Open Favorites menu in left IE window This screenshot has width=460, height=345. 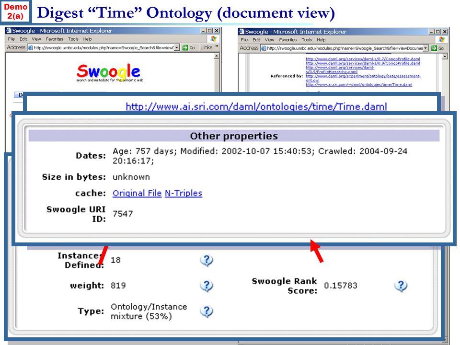coord(54,39)
